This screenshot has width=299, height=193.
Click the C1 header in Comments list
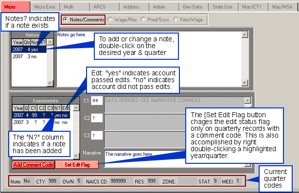coord(33,108)
